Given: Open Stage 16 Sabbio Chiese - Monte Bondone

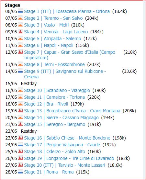Looking at the screenshot, I should (x=67, y=138).
